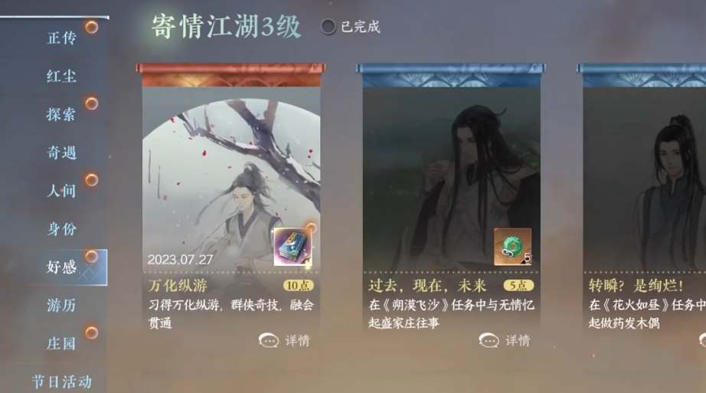Click the 转瞬？是绚烂！ achievement card
This screenshot has height=393, width=706.
[644, 203]
